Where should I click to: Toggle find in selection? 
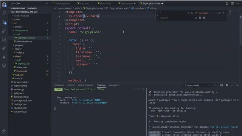pyautogui.click(x=219, y=13)
